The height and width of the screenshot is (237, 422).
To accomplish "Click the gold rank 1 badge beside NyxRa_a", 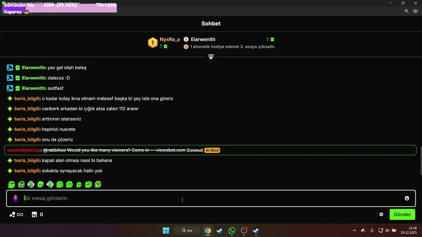I will (153, 43).
